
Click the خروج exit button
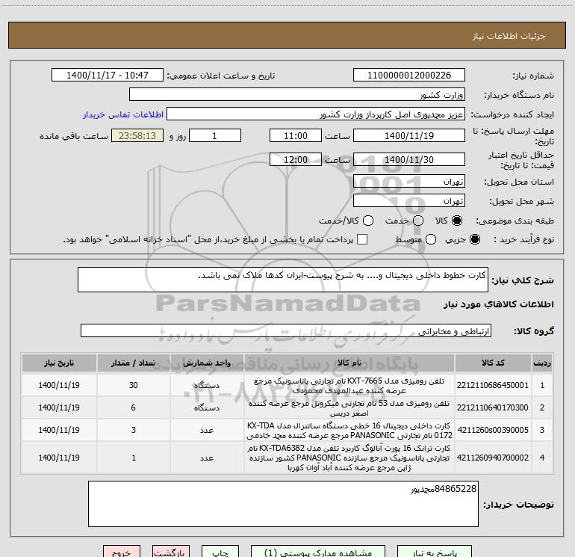[122, 552]
